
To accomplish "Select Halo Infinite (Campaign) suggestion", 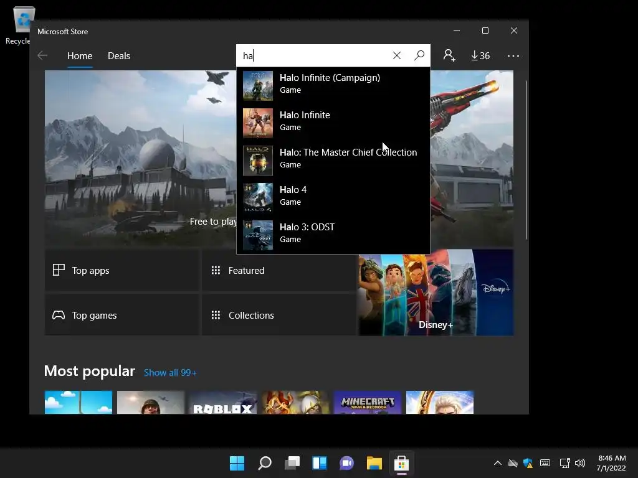I will pyautogui.click(x=333, y=86).
